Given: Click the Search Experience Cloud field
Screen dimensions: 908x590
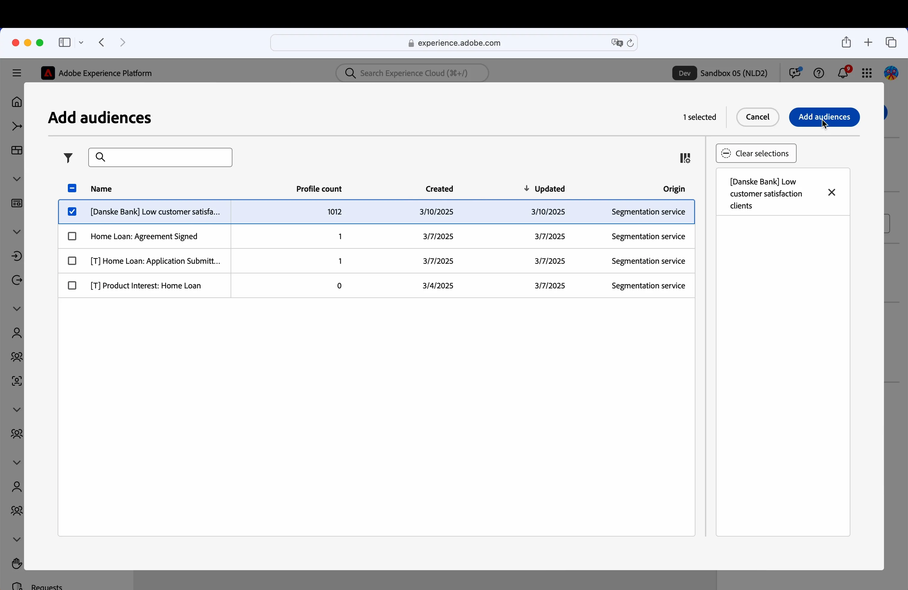Looking at the screenshot, I should coord(412,73).
